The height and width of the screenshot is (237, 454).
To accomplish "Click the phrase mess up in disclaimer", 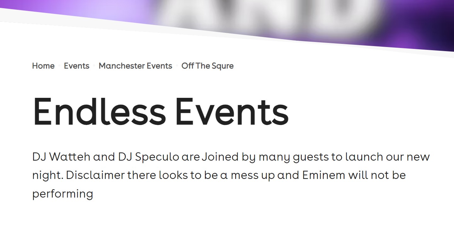I will tap(253, 175).
